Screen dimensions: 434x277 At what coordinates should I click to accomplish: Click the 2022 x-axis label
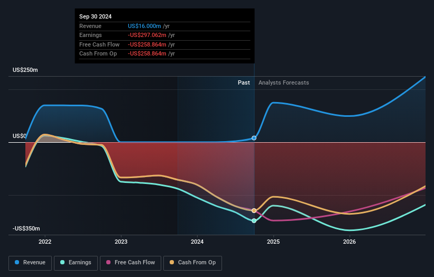45,242
